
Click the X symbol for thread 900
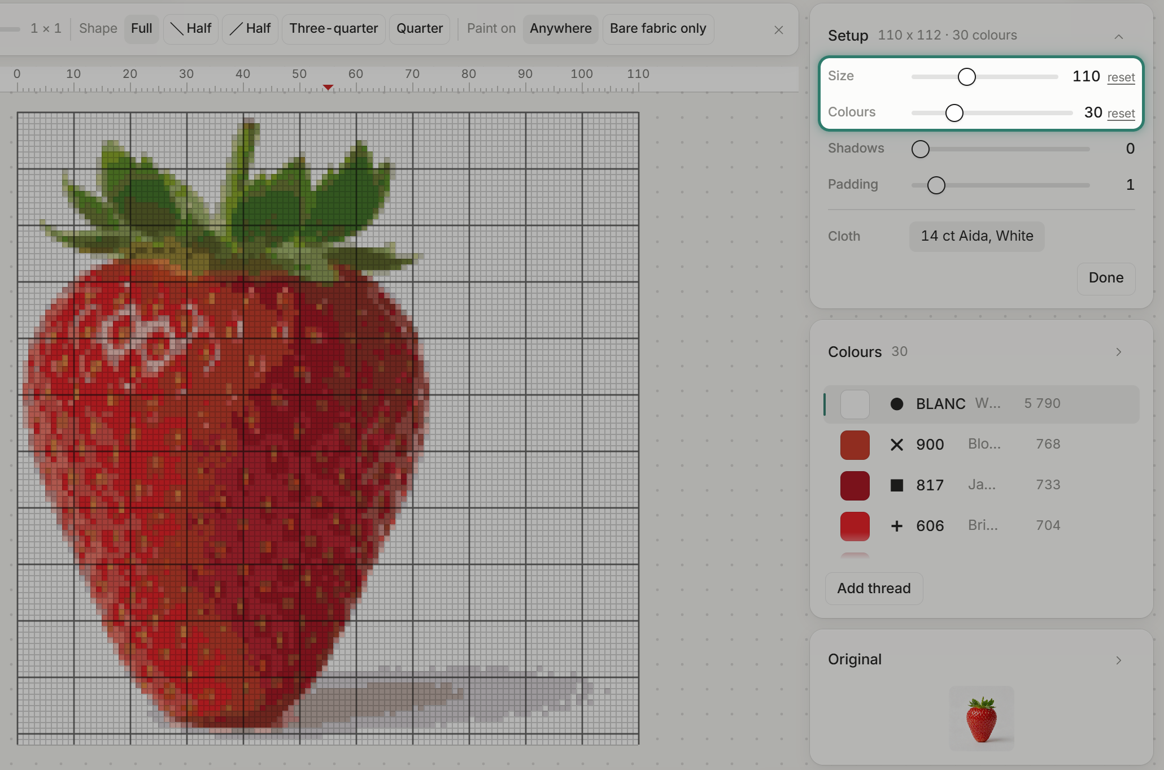[x=896, y=445]
